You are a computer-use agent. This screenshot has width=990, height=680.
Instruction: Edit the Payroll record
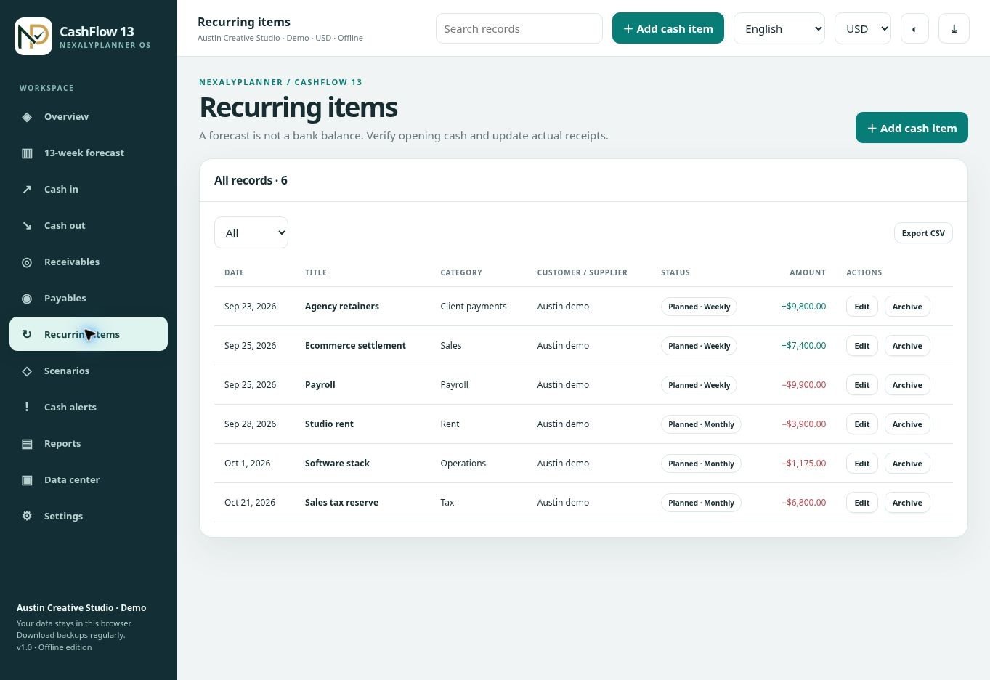coord(862,385)
